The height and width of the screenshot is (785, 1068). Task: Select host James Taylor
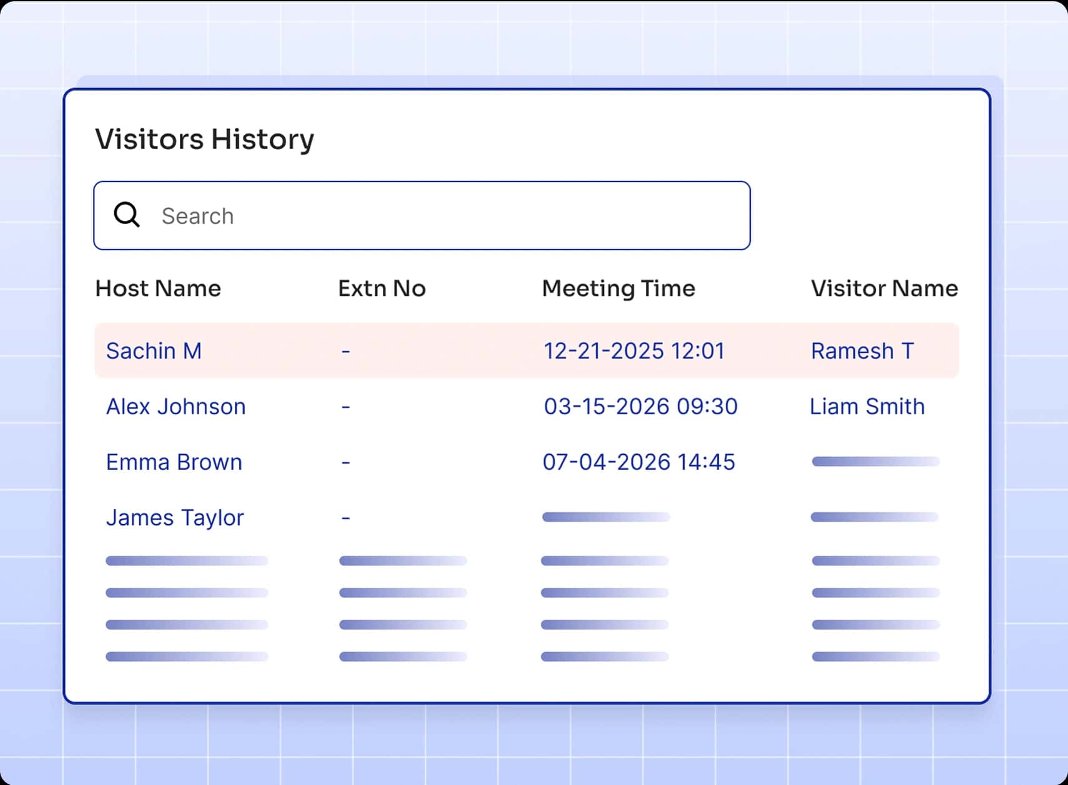click(175, 518)
